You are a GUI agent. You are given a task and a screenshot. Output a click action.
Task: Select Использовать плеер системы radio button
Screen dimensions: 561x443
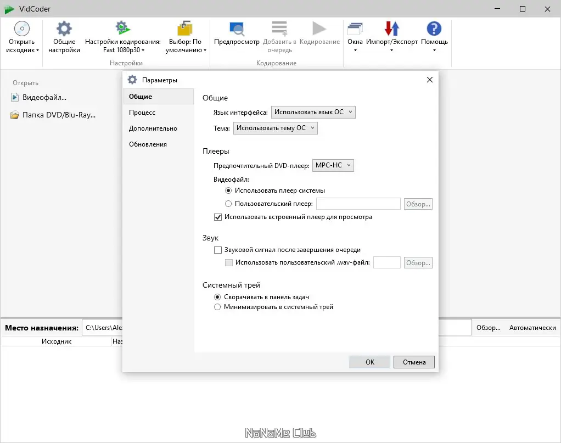tap(228, 190)
